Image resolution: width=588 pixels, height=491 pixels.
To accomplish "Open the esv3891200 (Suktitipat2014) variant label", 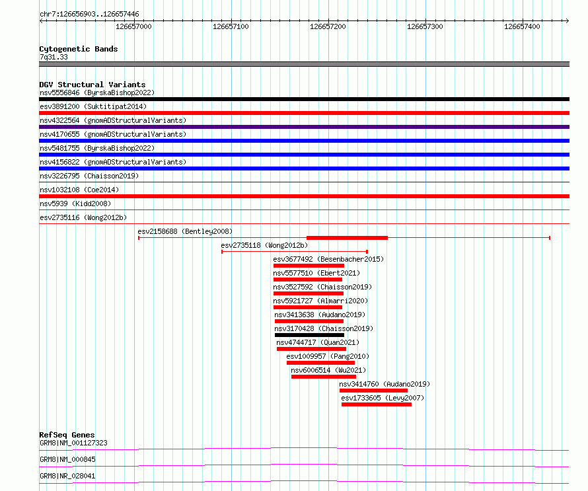I will tap(93, 106).
